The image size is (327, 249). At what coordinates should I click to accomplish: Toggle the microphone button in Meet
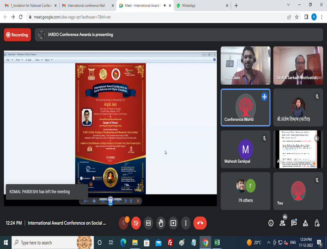pos(123,223)
